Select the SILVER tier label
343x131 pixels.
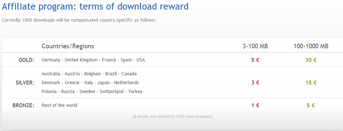point(25,83)
